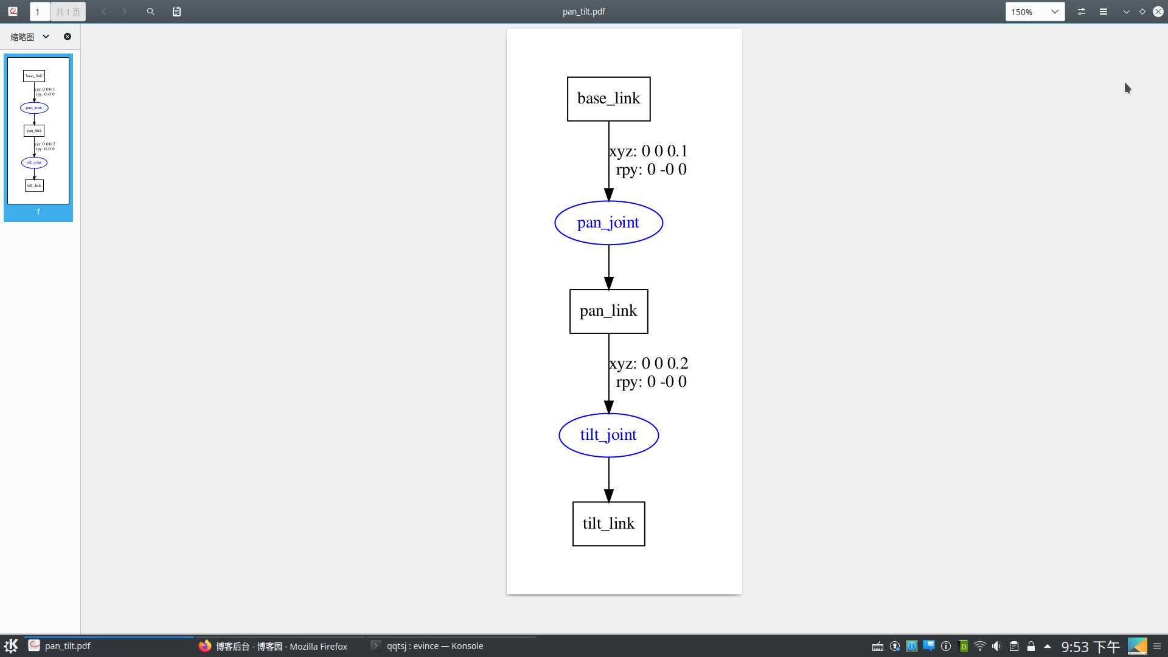Click the 'xyz: 0 0 0.1' label
The image size is (1168, 657).
[648, 151]
